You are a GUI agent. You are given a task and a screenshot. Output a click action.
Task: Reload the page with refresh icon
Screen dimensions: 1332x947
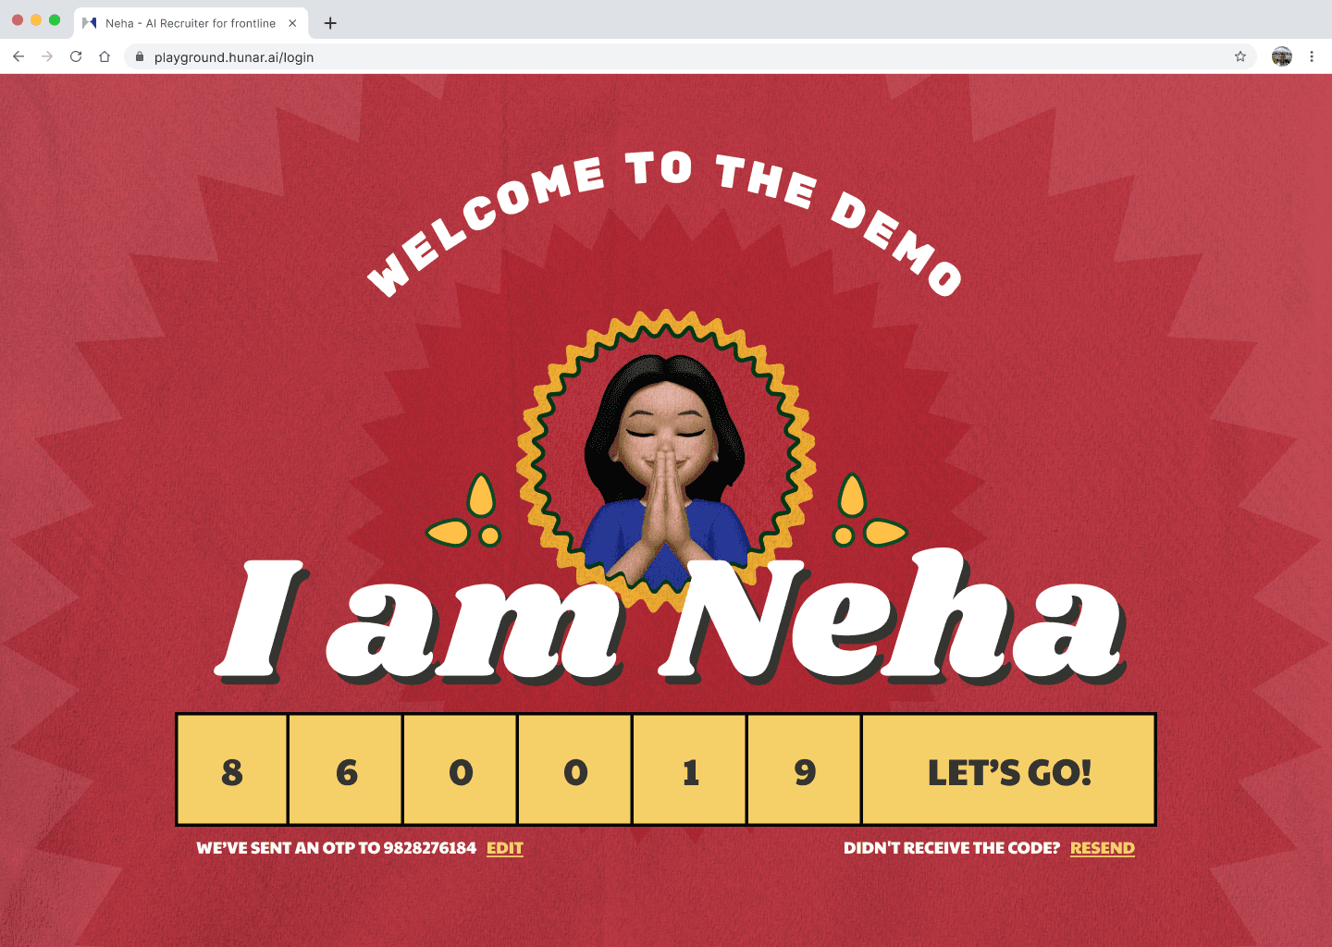click(x=76, y=56)
